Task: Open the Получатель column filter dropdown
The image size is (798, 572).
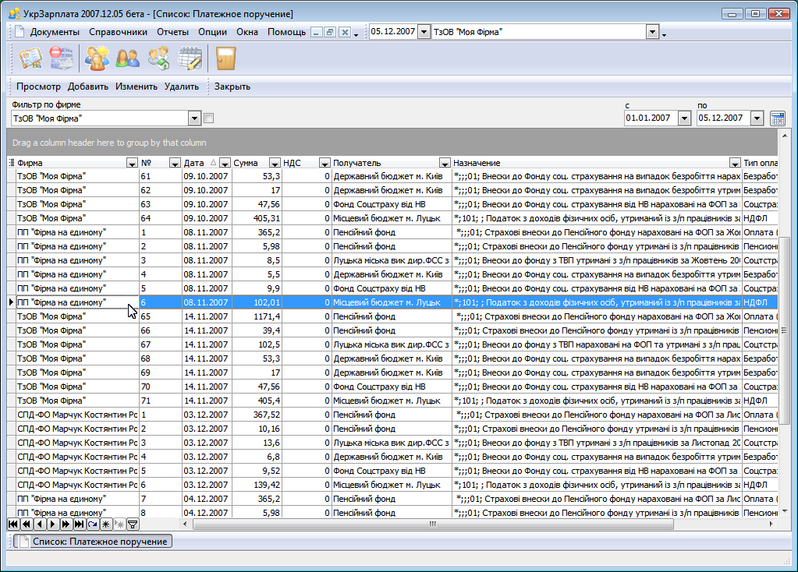Action: [445, 163]
